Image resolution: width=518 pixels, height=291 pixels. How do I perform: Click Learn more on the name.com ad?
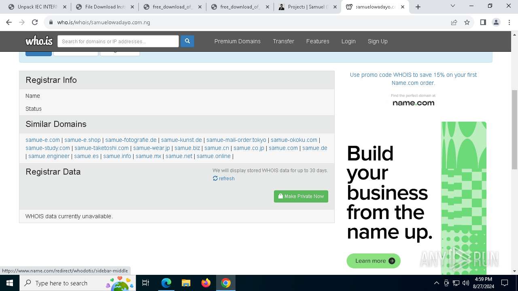point(374,261)
